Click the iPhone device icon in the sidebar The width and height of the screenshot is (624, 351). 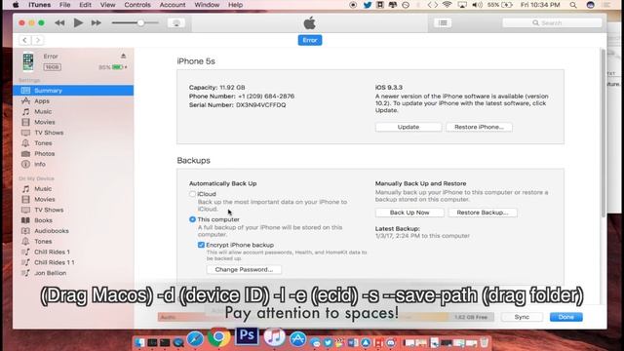point(28,61)
